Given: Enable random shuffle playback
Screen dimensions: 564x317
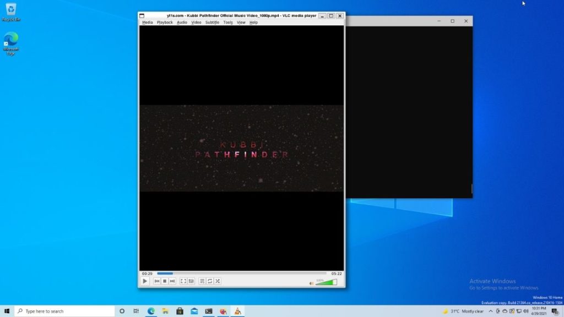Looking at the screenshot, I should 218,281.
